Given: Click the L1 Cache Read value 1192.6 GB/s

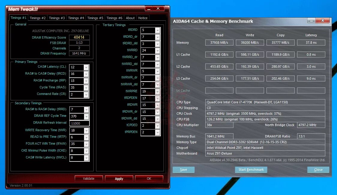Looking at the screenshot, I should 219,55.
